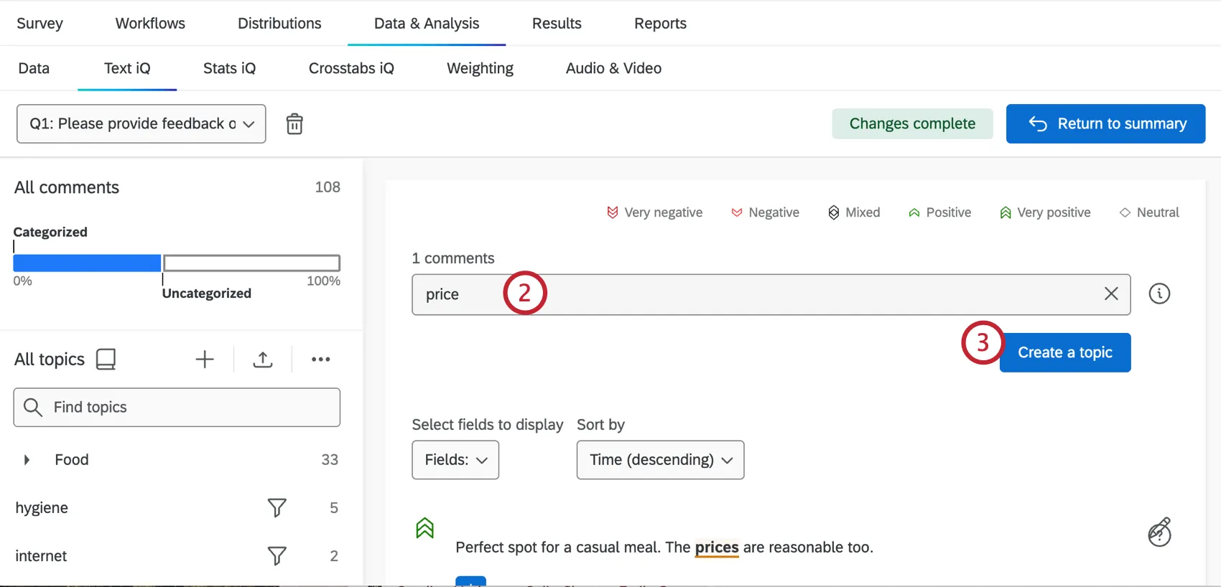Switch to the Stats iQ tab
This screenshot has height=587, width=1221.
229,68
